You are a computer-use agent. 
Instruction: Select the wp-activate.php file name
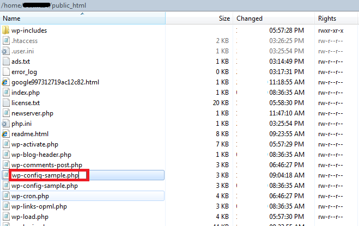[34, 144]
